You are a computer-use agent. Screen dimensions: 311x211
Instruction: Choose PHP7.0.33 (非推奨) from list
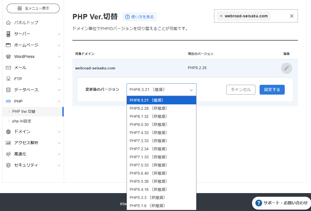162,165
